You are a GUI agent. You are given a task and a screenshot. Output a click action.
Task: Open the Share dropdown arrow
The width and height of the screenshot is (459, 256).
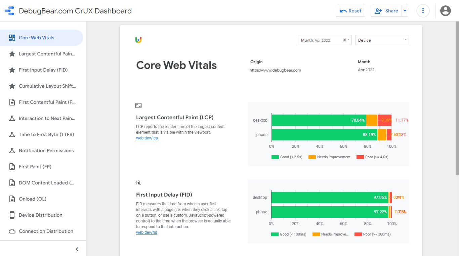click(405, 11)
